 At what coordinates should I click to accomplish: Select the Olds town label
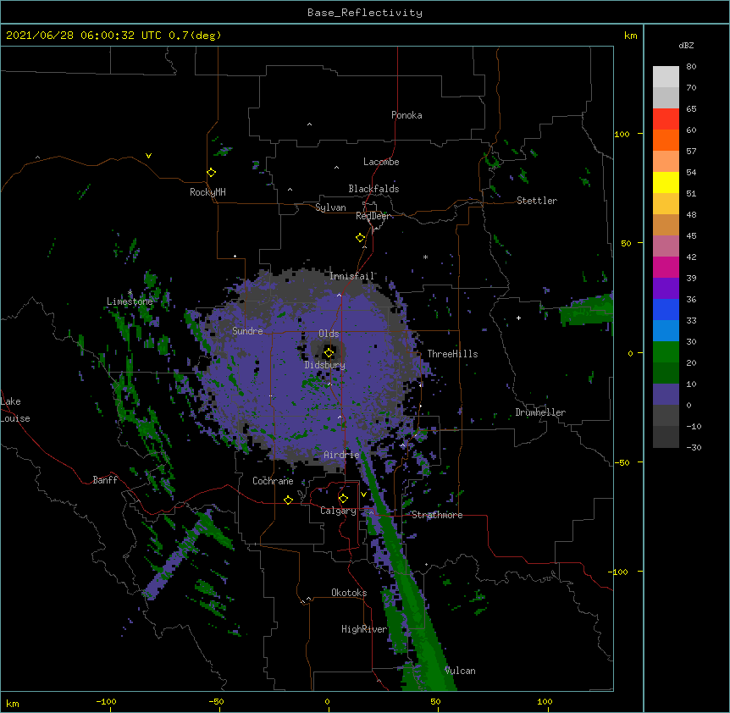coord(329,334)
